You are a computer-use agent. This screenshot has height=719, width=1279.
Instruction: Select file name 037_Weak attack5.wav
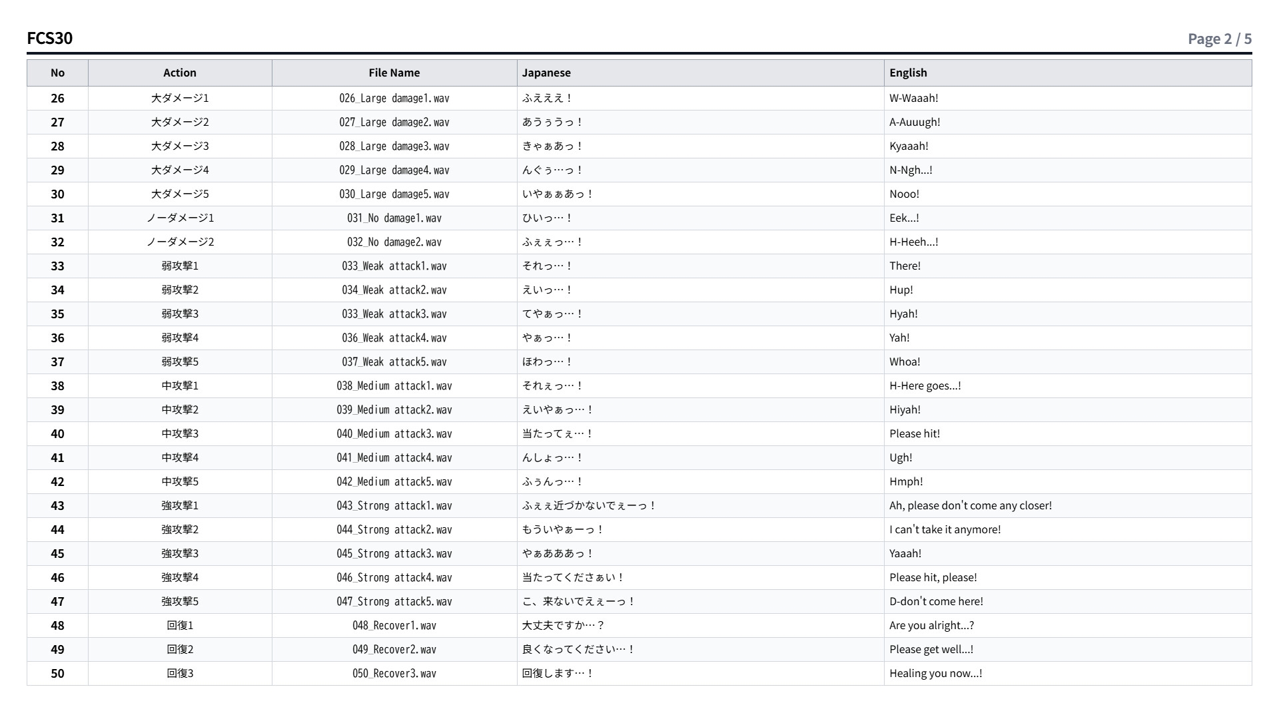click(x=394, y=361)
